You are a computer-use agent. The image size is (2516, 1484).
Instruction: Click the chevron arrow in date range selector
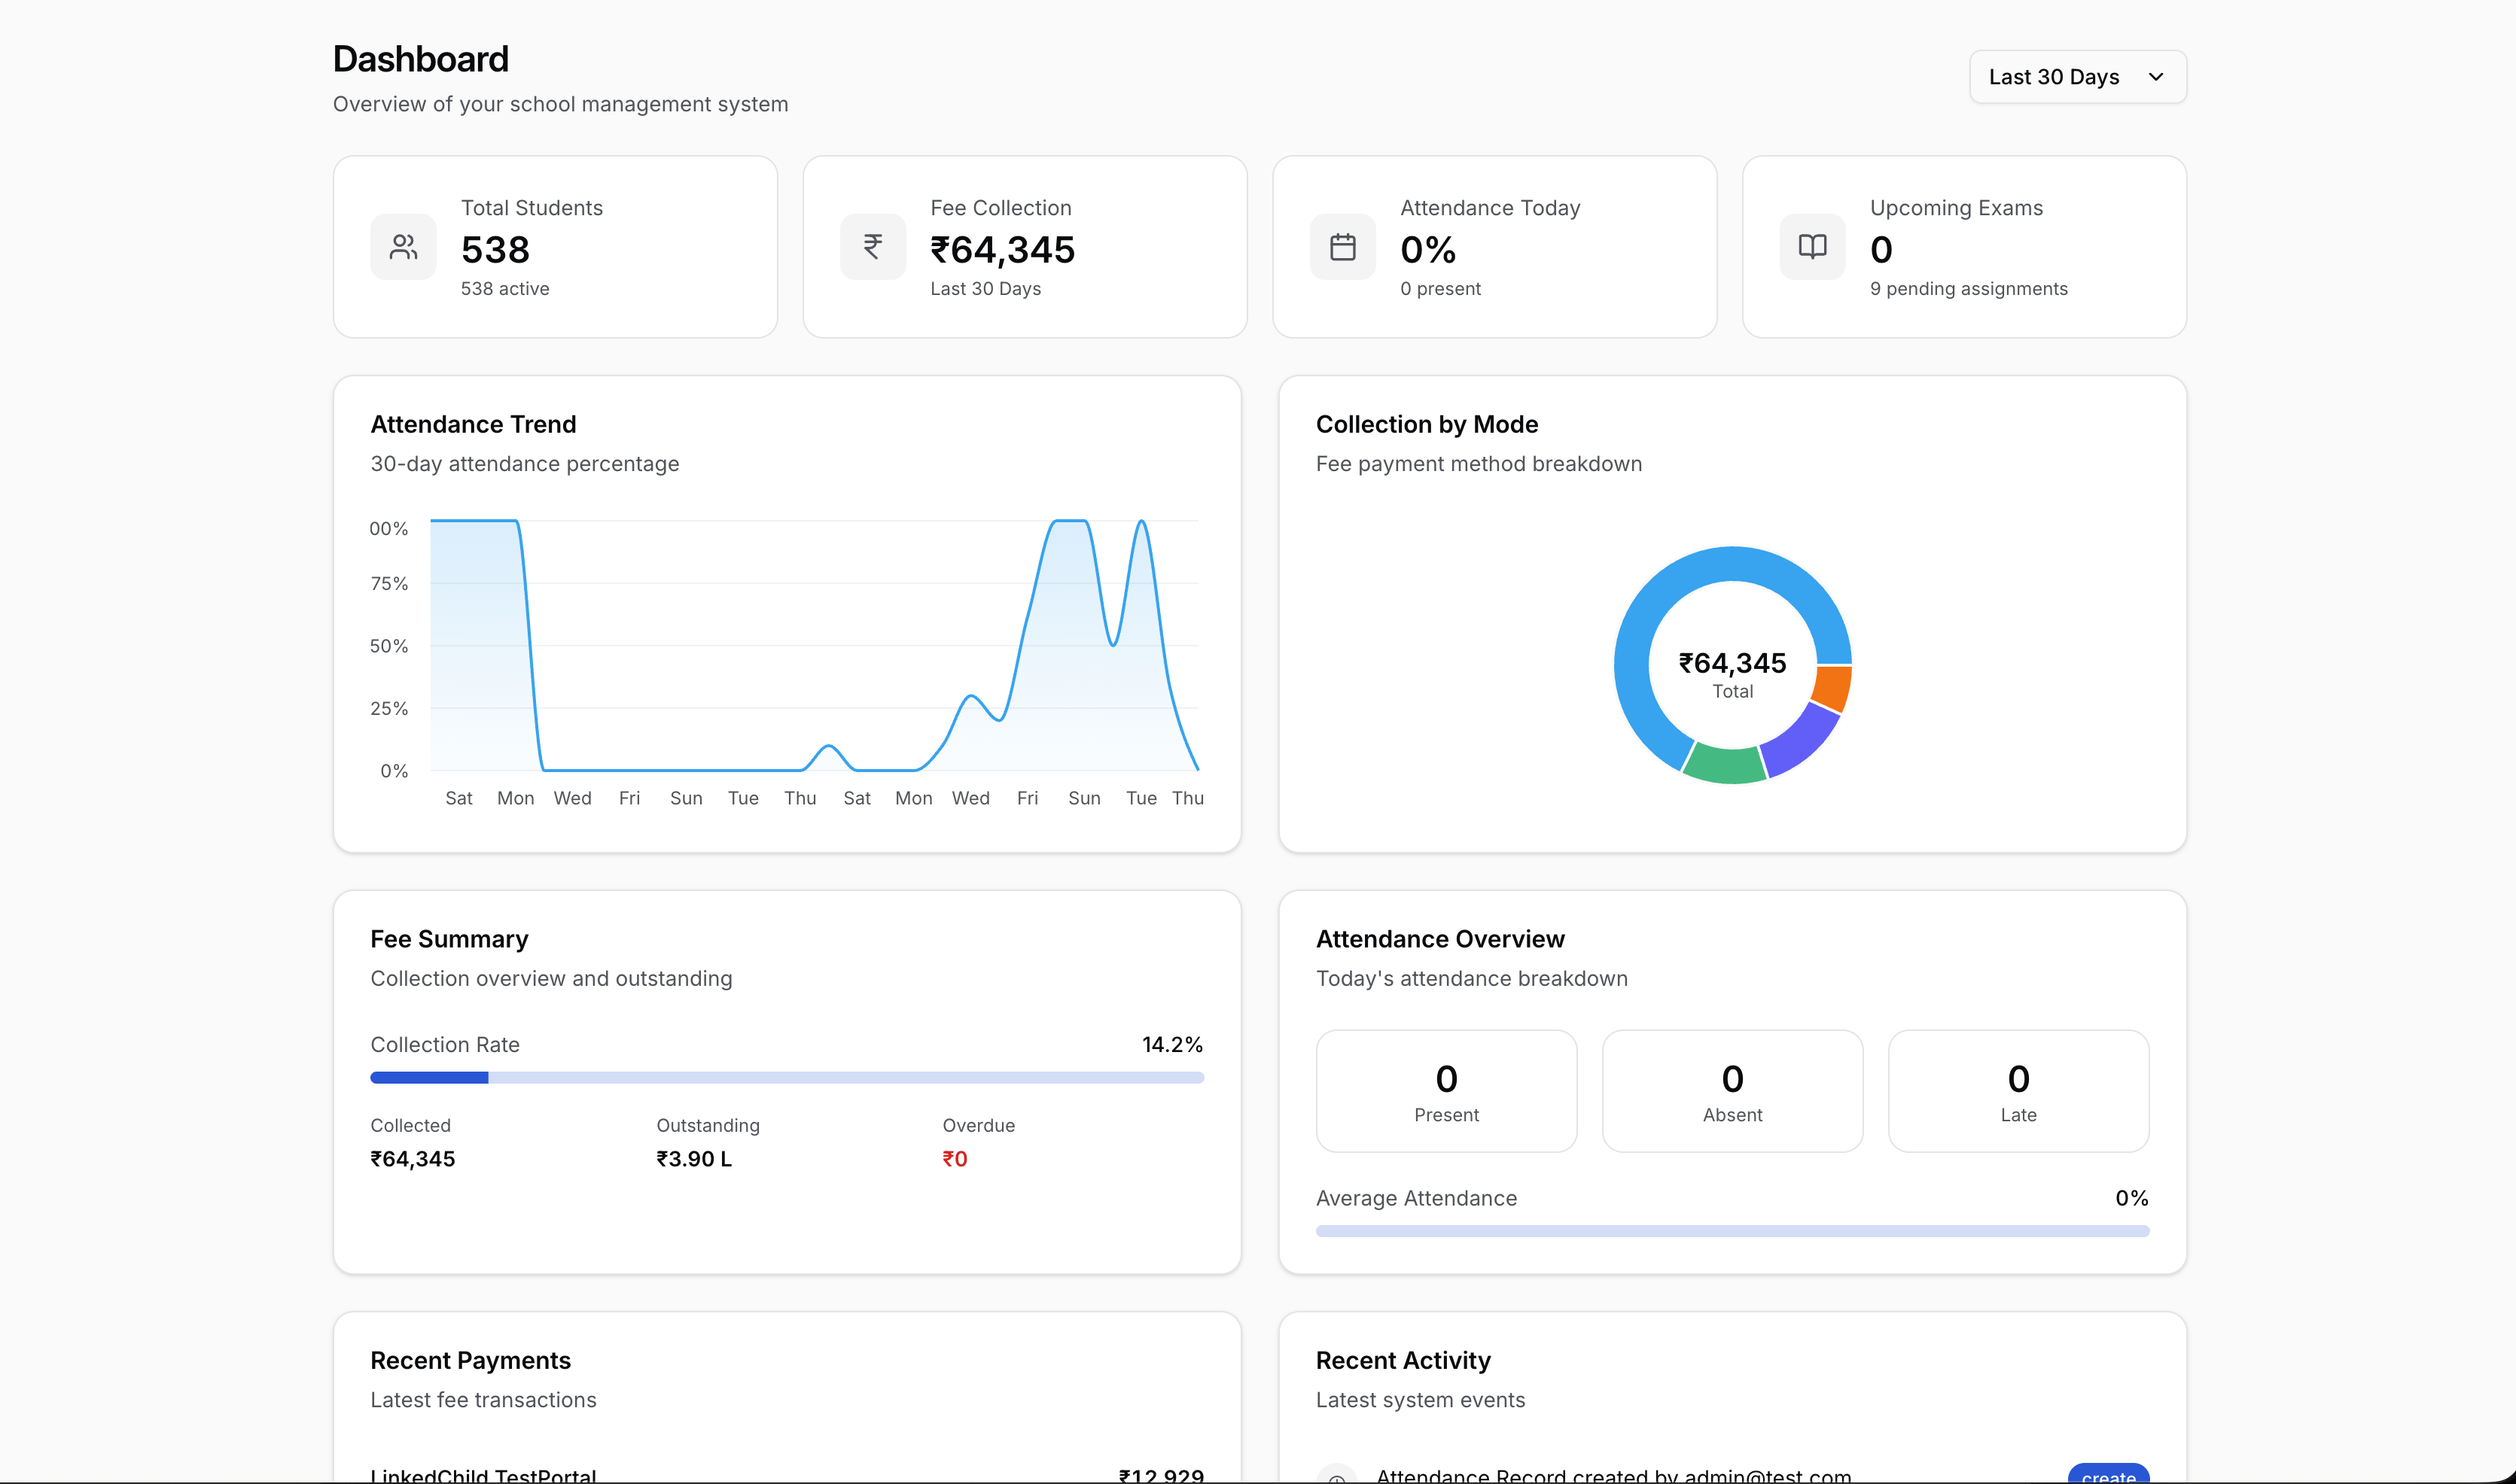(x=2156, y=77)
